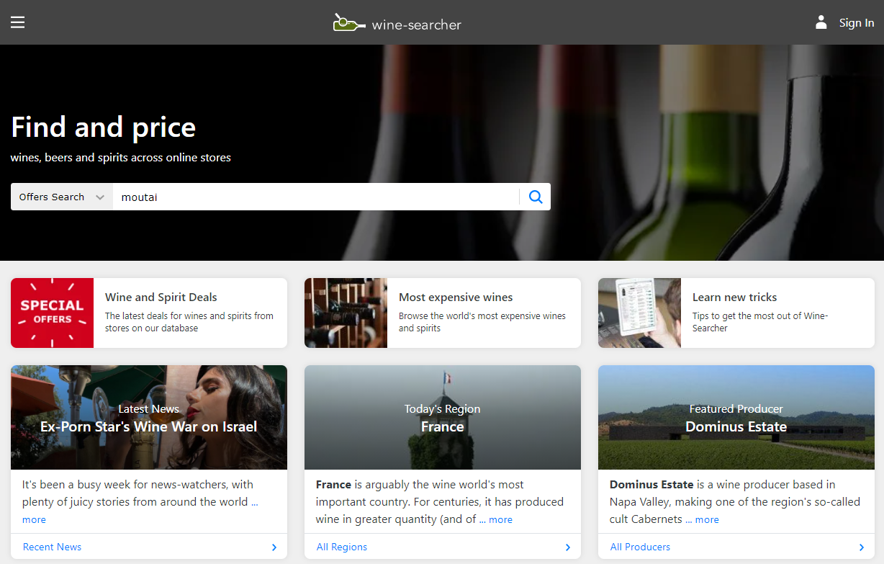Click the Sign In link
Image resolution: width=884 pixels, height=564 pixels.
[x=856, y=23]
